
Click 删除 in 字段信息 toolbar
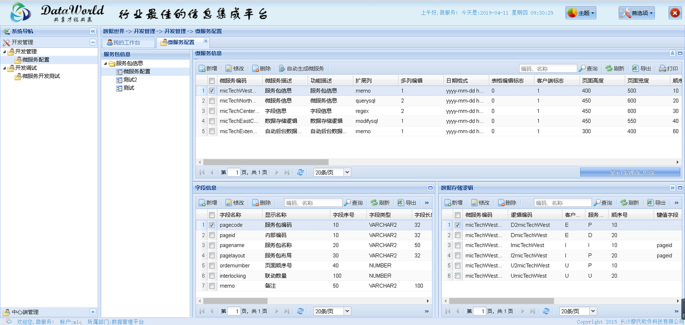pyautogui.click(x=261, y=203)
